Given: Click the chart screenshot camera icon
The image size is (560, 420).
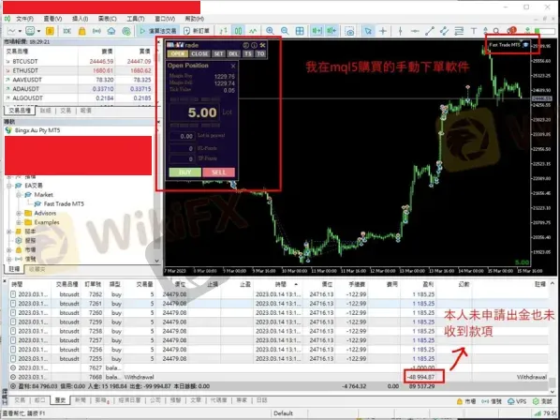Looking at the screenshot, I should (x=349, y=31).
